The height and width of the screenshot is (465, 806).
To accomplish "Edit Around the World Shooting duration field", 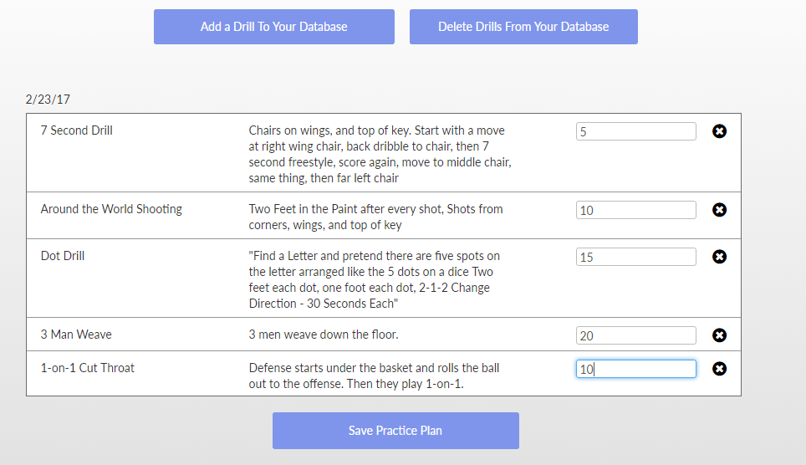I will 635,210.
